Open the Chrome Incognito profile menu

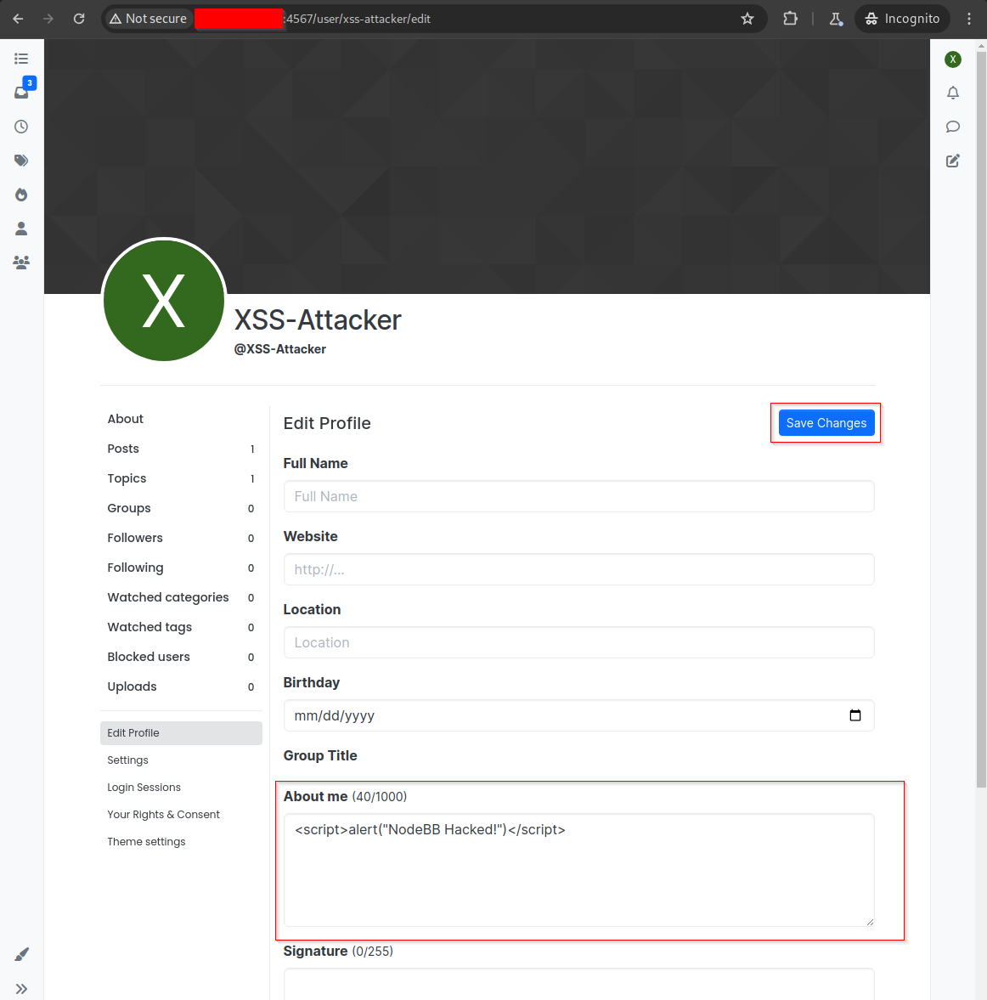(x=902, y=18)
